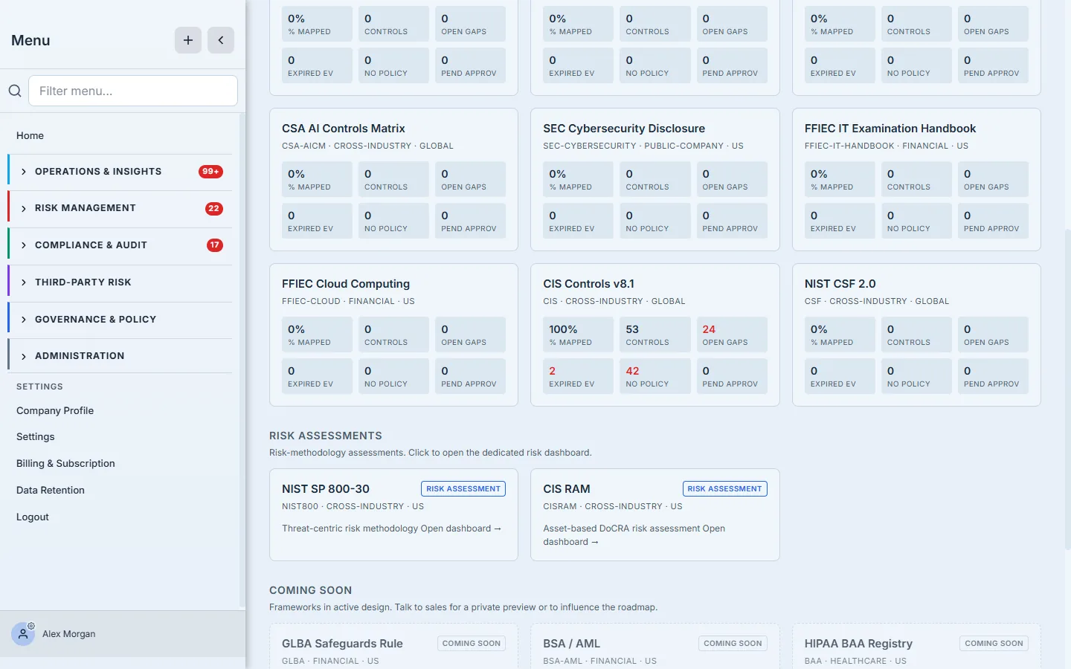Open FFIEC IT Examination Handbook card
This screenshot has height=669, width=1071.
tap(916, 179)
